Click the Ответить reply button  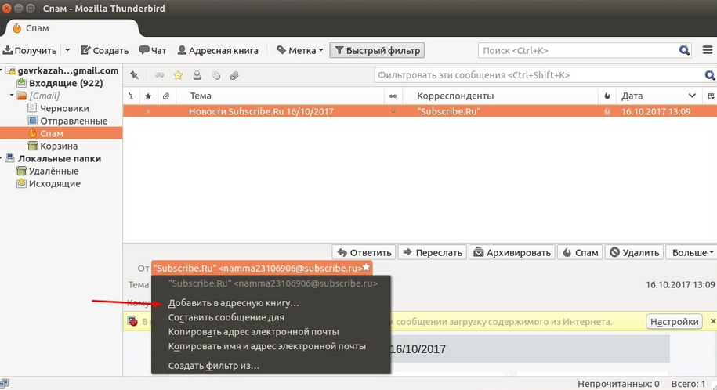(364, 252)
